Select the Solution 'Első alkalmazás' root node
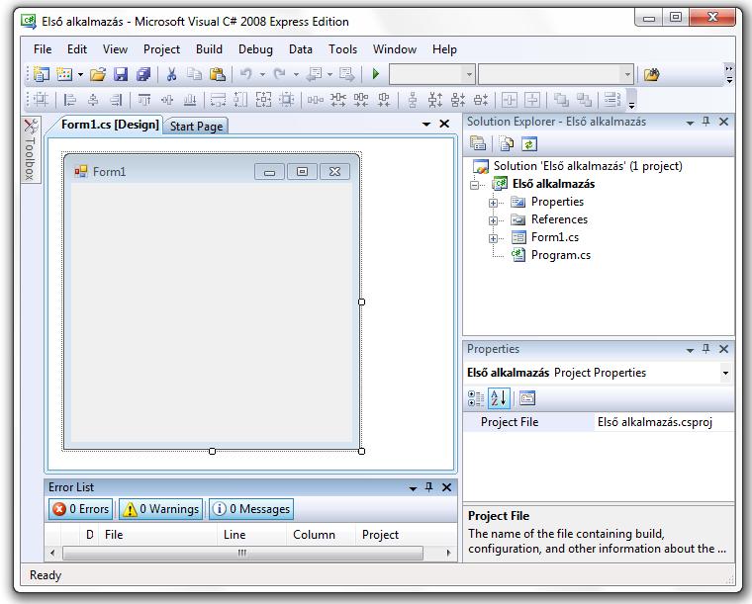The height and width of the screenshot is (604, 752). coord(588,166)
